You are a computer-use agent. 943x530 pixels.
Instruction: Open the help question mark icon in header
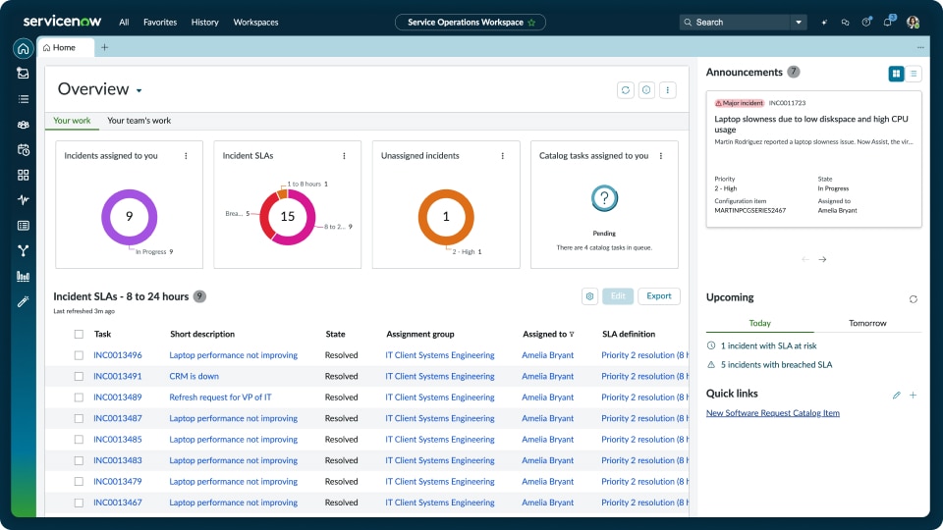point(866,22)
